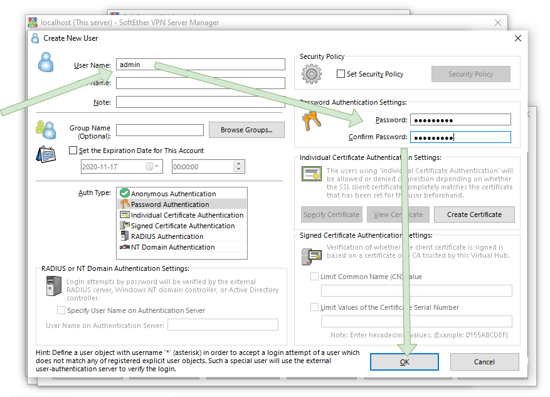Click the password keys icon
The width and height of the screenshot is (550, 397).
point(312,120)
